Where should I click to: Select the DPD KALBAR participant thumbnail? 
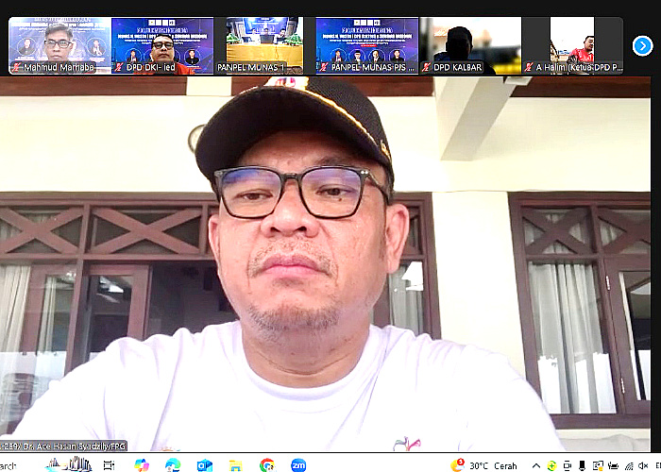(x=469, y=45)
